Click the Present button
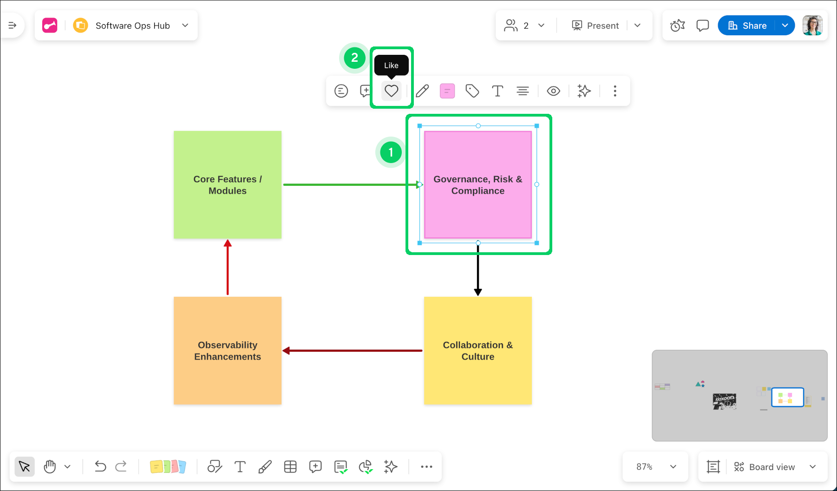The image size is (837, 491). (x=595, y=26)
